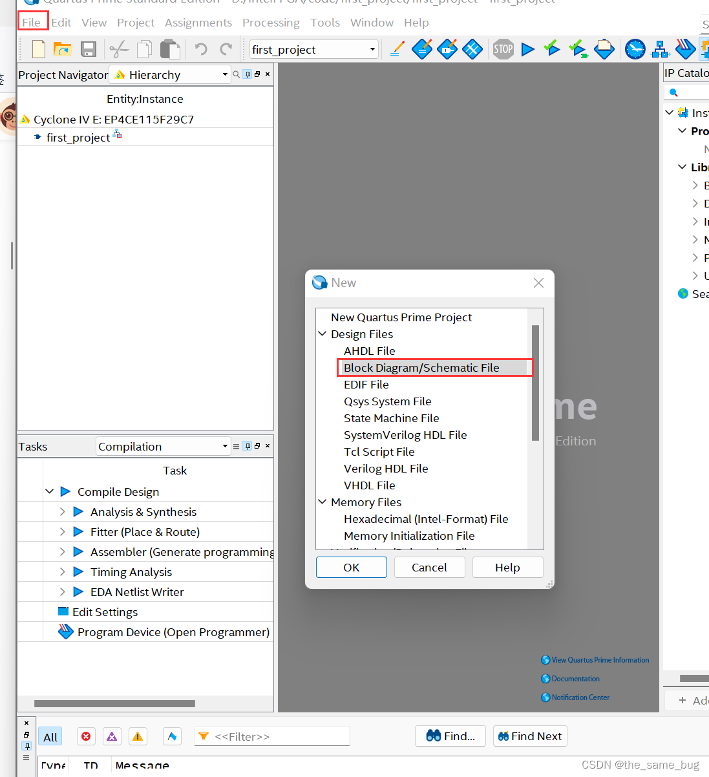Screen dimensions: 709x777
Task: Click the messages Filter input field
Action: [x=272, y=736]
